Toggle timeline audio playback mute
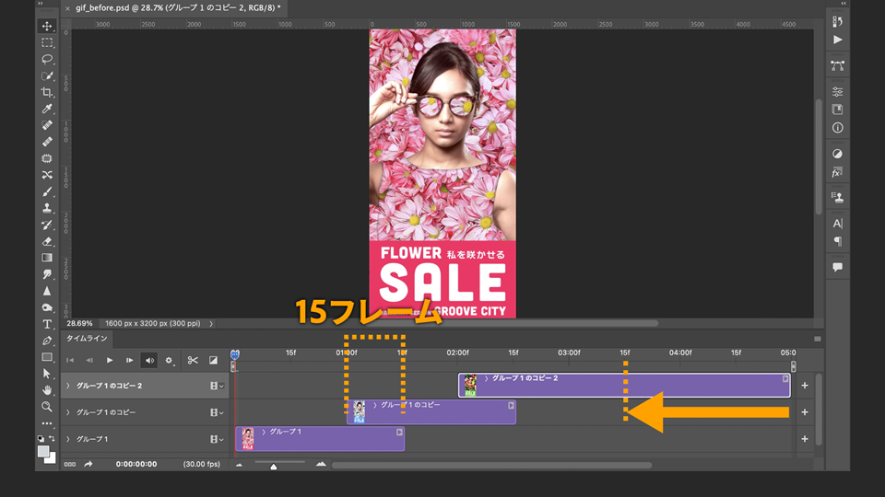This screenshot has width=885, height=497. coord(149,360)
